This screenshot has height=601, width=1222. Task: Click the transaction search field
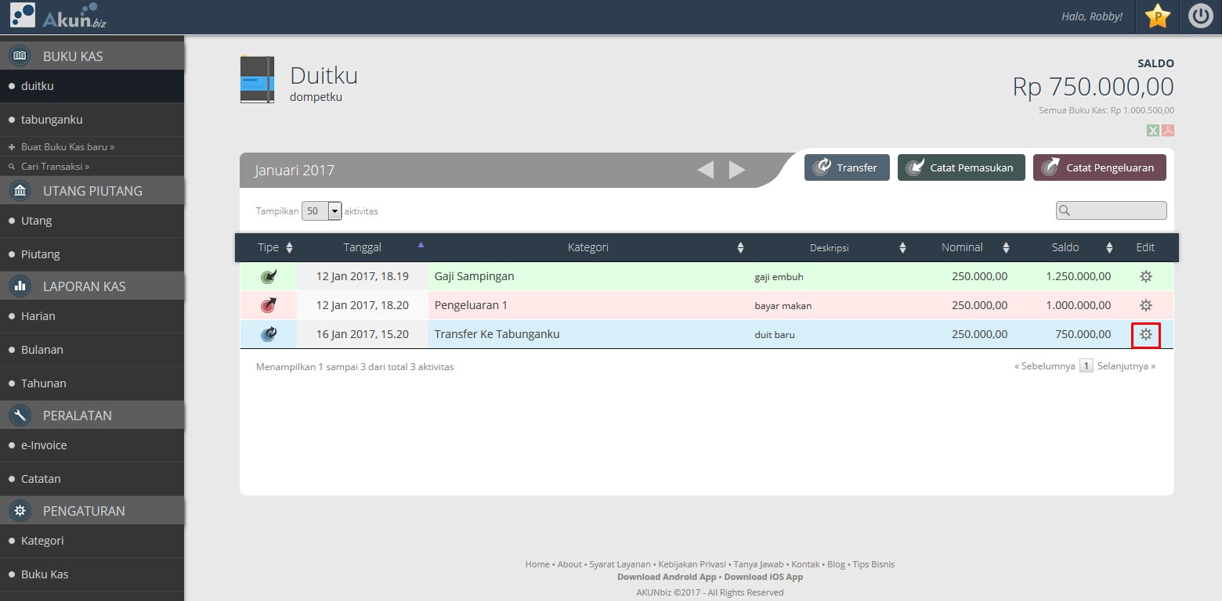1112,211
